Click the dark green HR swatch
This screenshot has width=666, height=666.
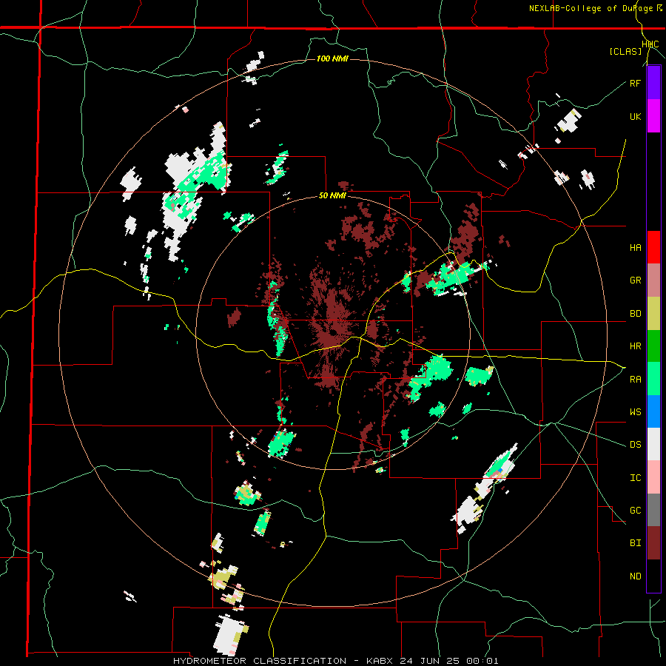point(653,346)
